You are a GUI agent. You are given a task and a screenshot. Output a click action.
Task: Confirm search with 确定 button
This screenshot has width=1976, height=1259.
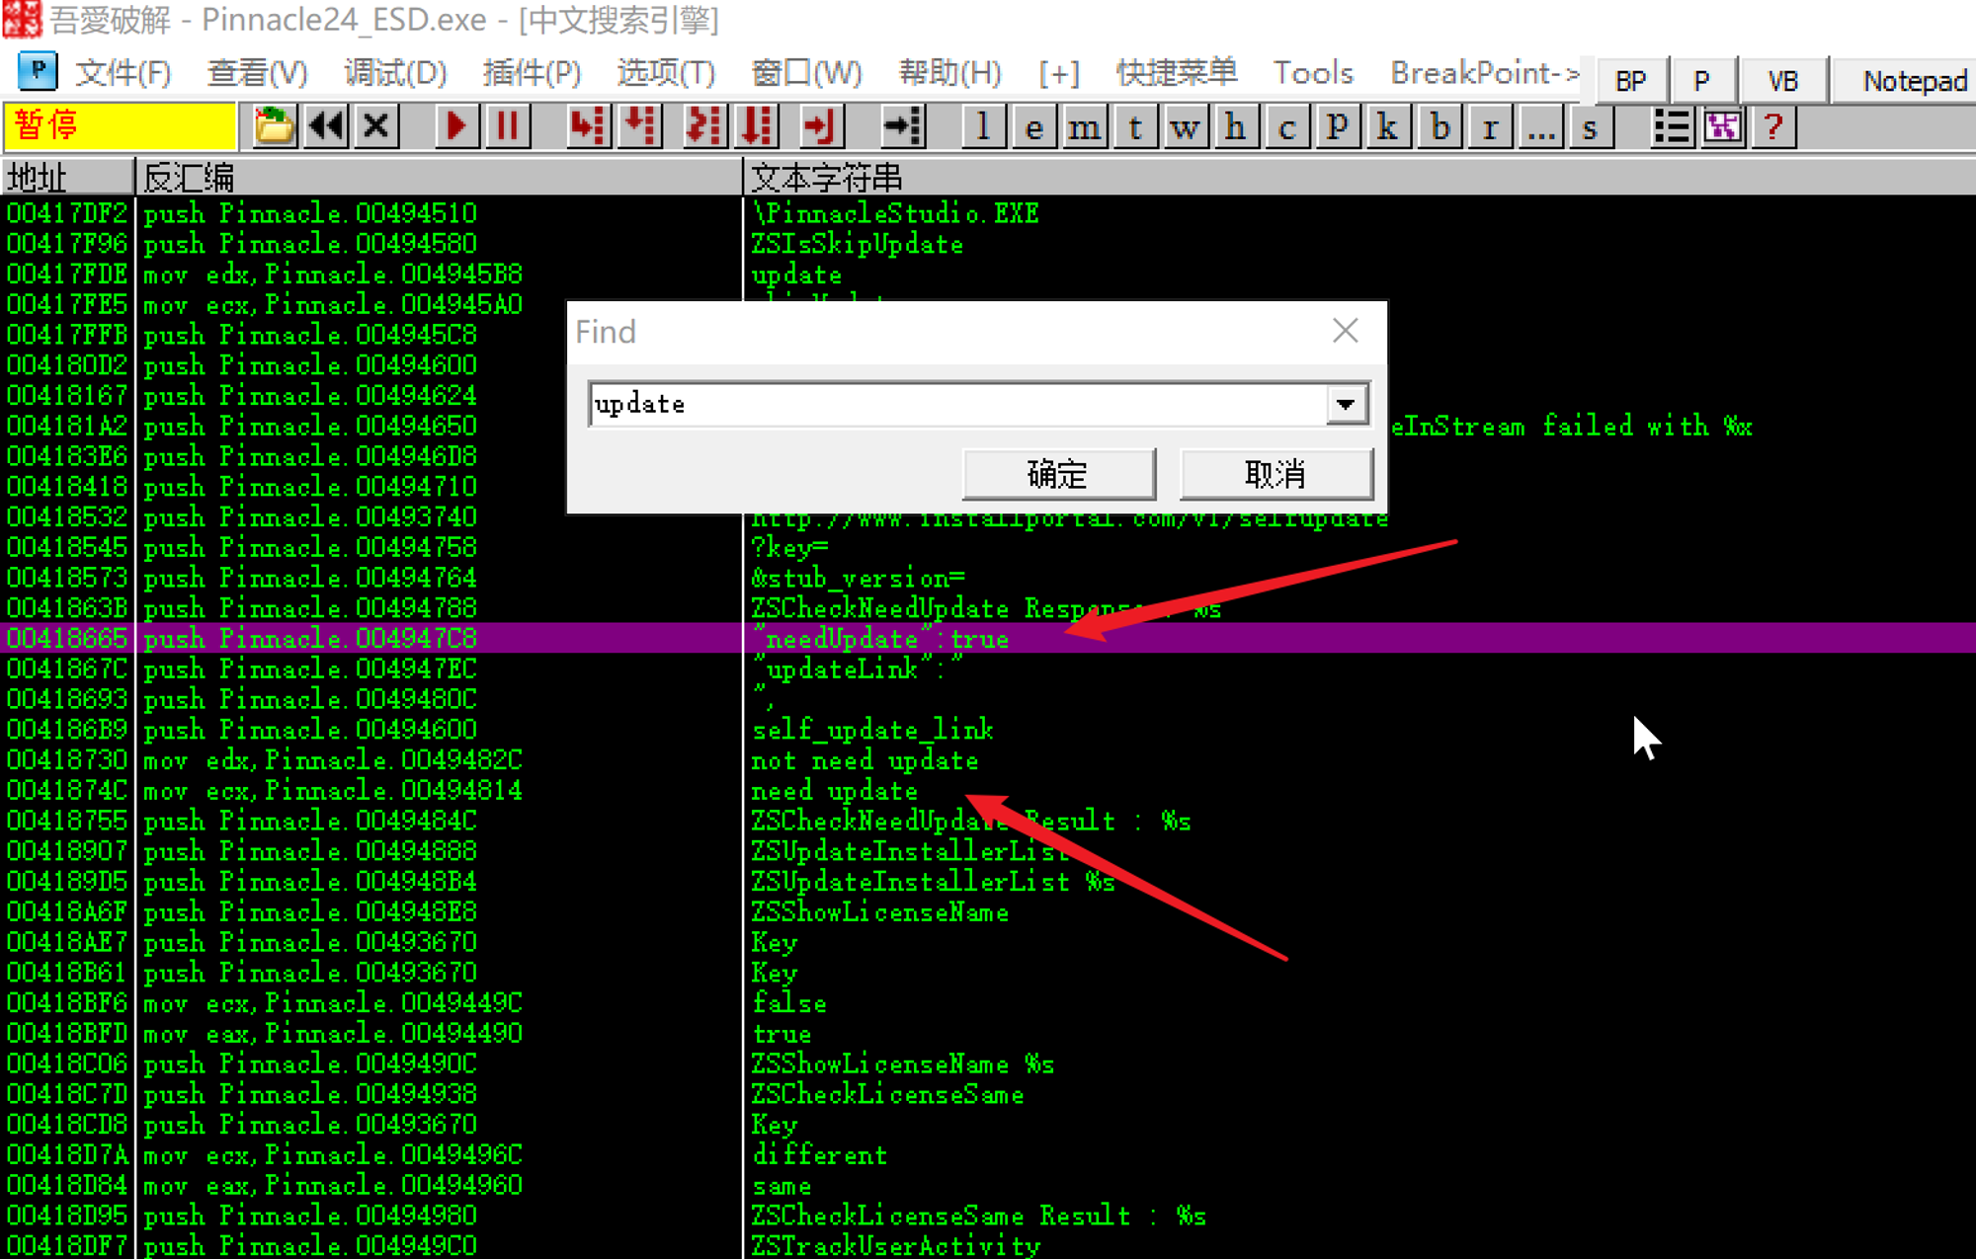pyautogui.click(x=1058, y=474)
